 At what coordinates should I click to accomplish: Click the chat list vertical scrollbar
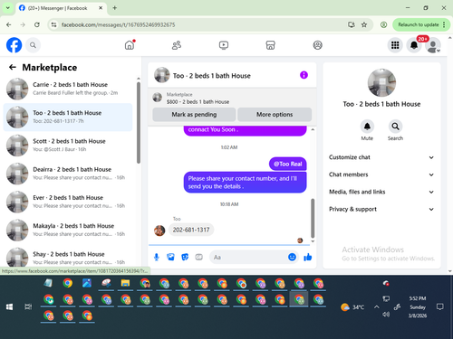(x=139, y=123)
